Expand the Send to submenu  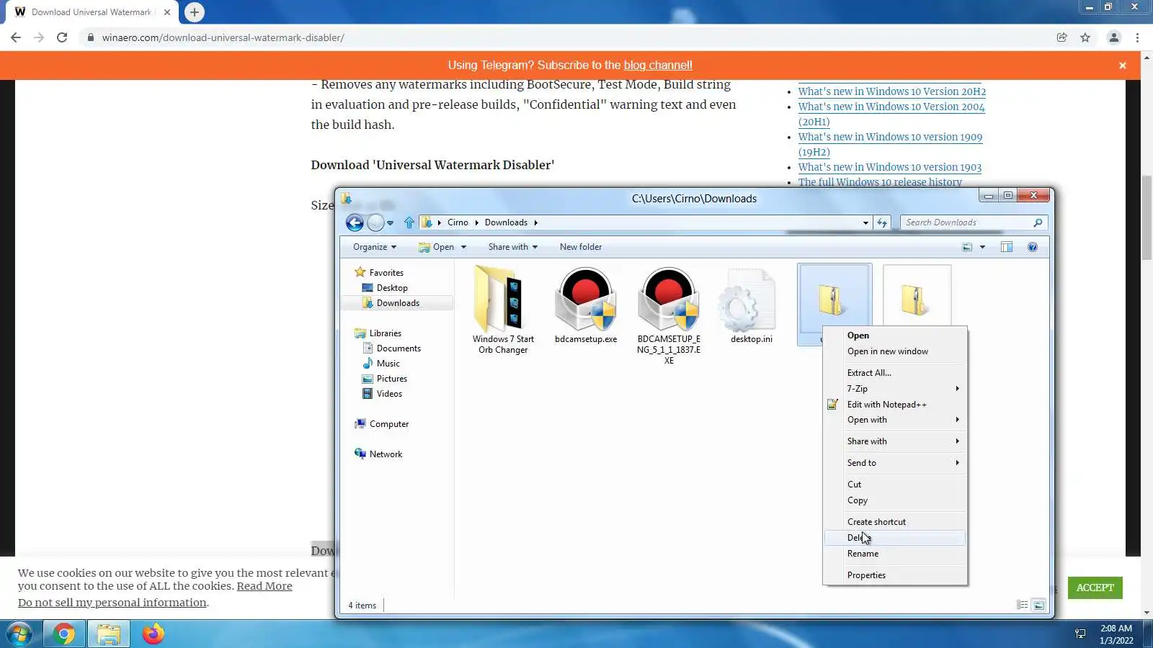[x=895, y=463]
